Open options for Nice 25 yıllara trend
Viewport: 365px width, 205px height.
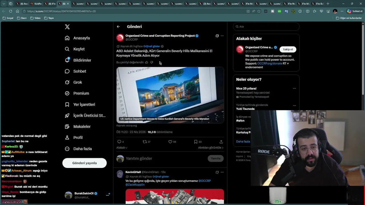pyautogui.click(x=294, y=89)
